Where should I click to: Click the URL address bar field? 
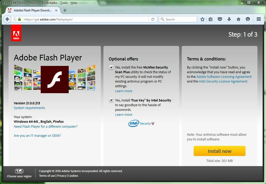click(86, 19)
